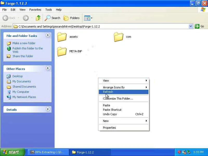Screen dimensions: 208x156
Task: Open the Tools menu
Action: pyautogui.click(x=49, y=10)
